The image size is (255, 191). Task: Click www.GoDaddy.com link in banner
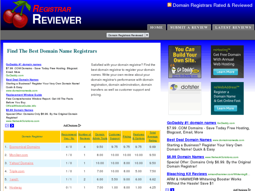pyautogui.click(x=185, y=76)
